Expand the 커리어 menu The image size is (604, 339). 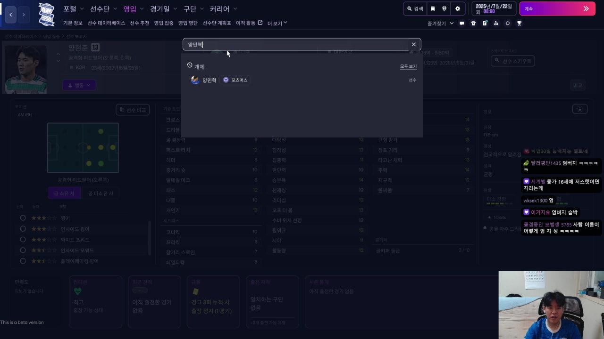[x=224, y=9]
